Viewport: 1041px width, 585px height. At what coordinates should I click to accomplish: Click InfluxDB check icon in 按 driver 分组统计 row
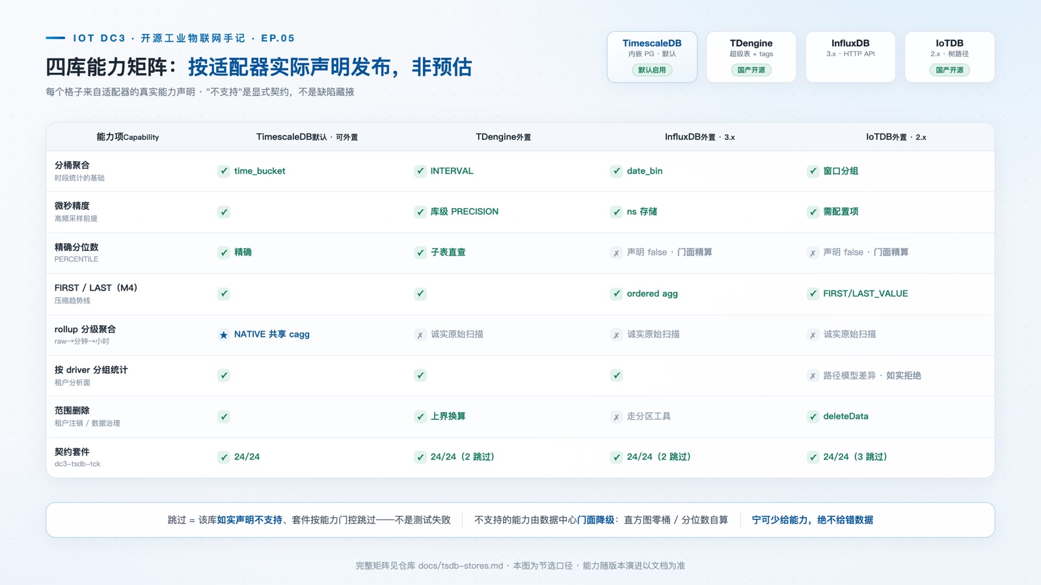tap(616, 376)
